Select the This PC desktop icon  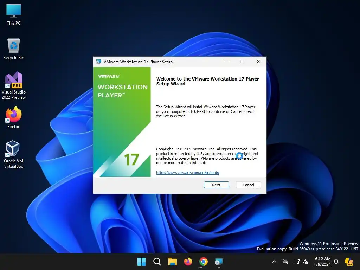14,14
